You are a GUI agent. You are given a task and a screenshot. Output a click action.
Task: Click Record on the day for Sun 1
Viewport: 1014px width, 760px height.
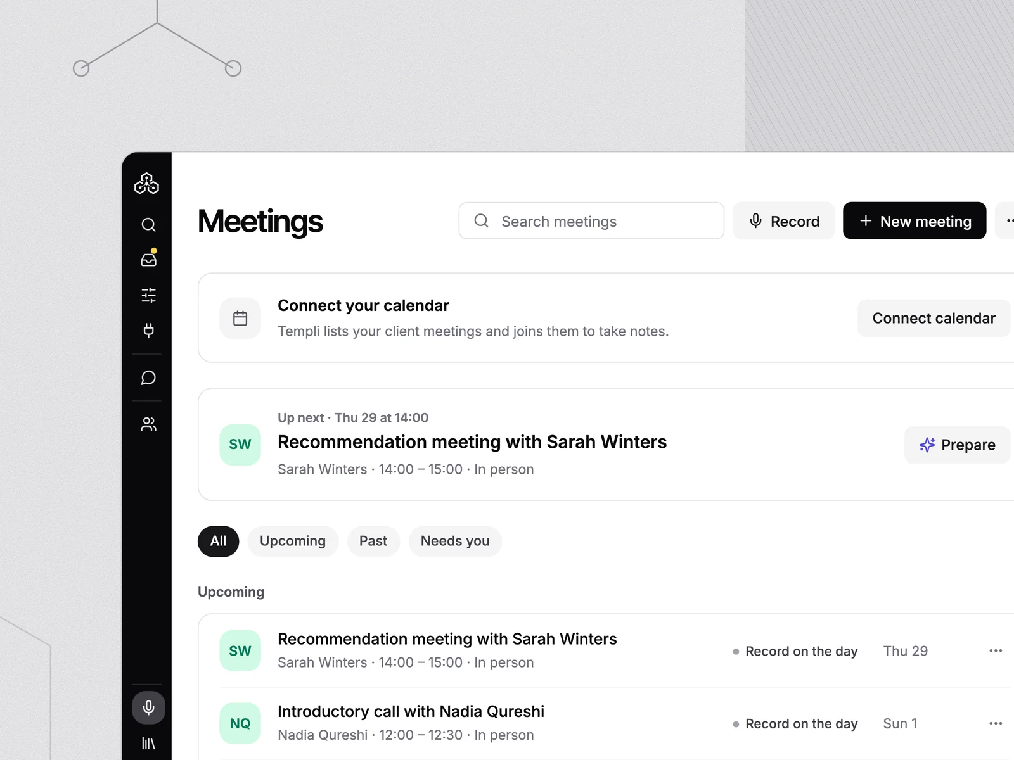[795, 723]
